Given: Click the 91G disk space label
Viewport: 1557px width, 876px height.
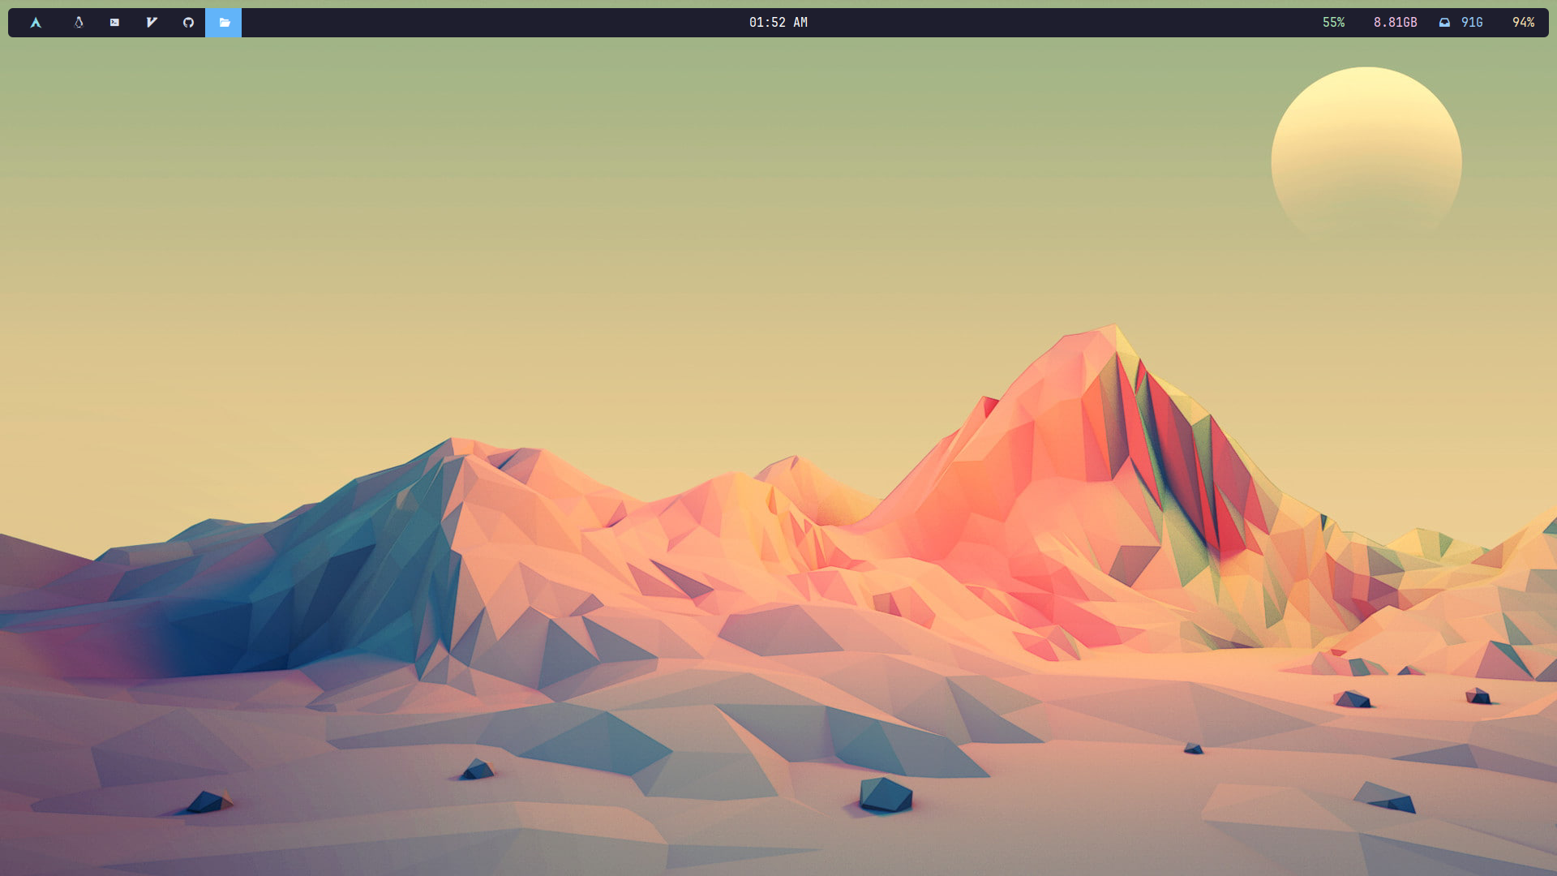Looking at the screenshot, I should tap(1472, 23).
